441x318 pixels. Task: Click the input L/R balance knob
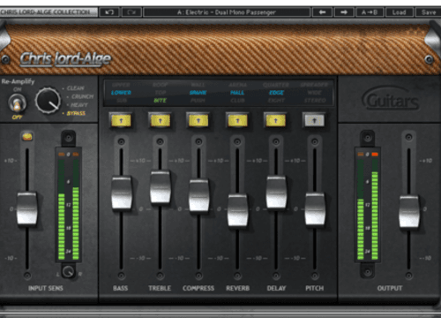68,272
